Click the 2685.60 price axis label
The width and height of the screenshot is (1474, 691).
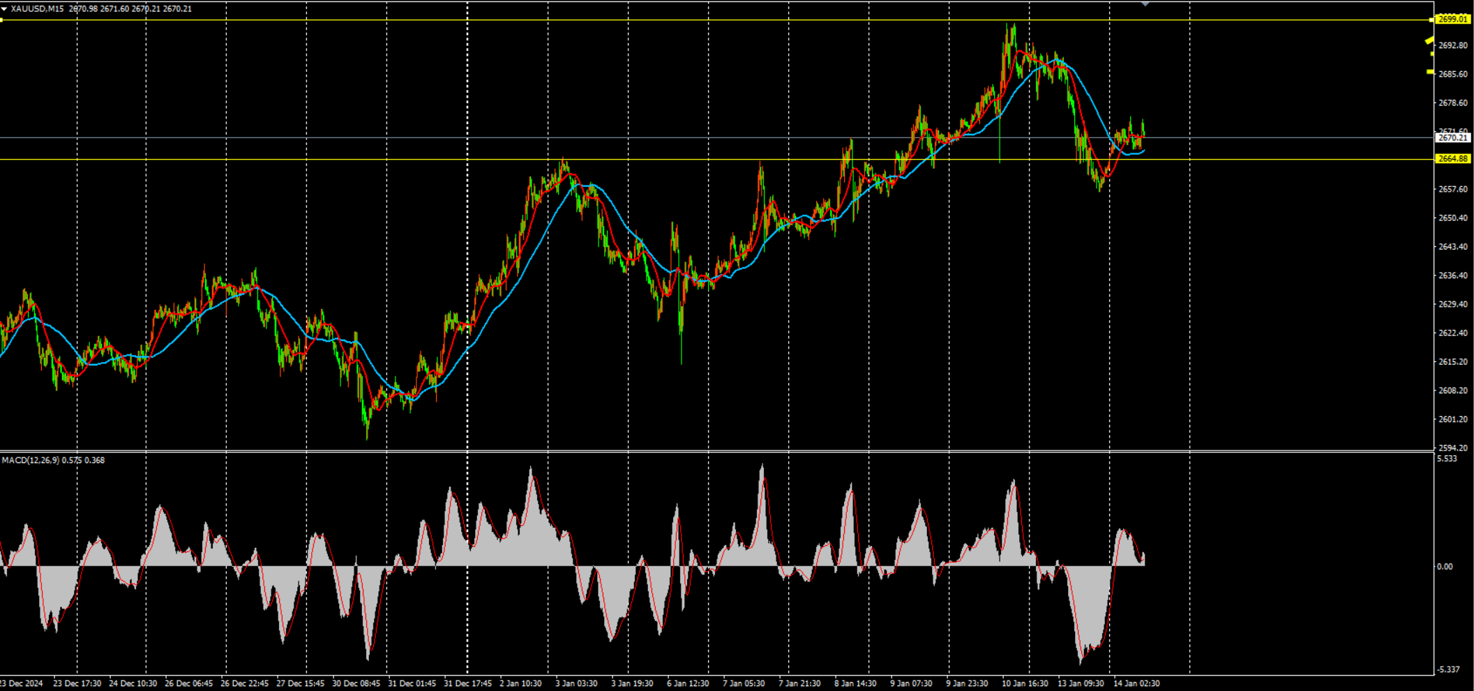tap(1453, 74)
